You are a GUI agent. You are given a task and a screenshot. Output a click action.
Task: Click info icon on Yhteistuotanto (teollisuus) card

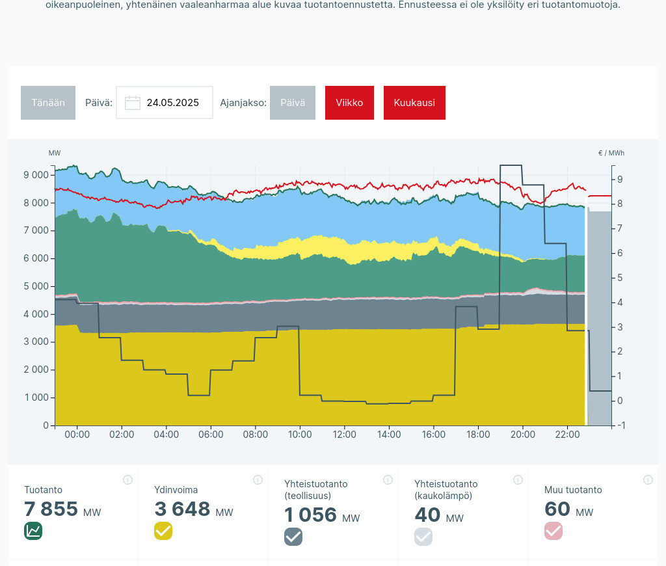point(388,480)
